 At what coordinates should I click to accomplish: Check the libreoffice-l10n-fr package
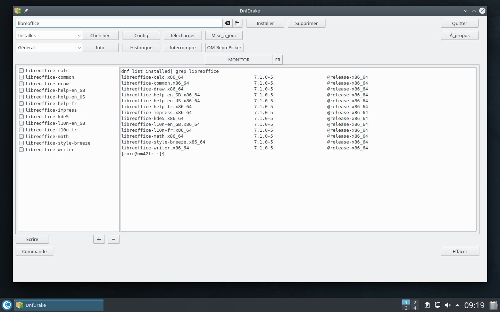click(21, 130)
